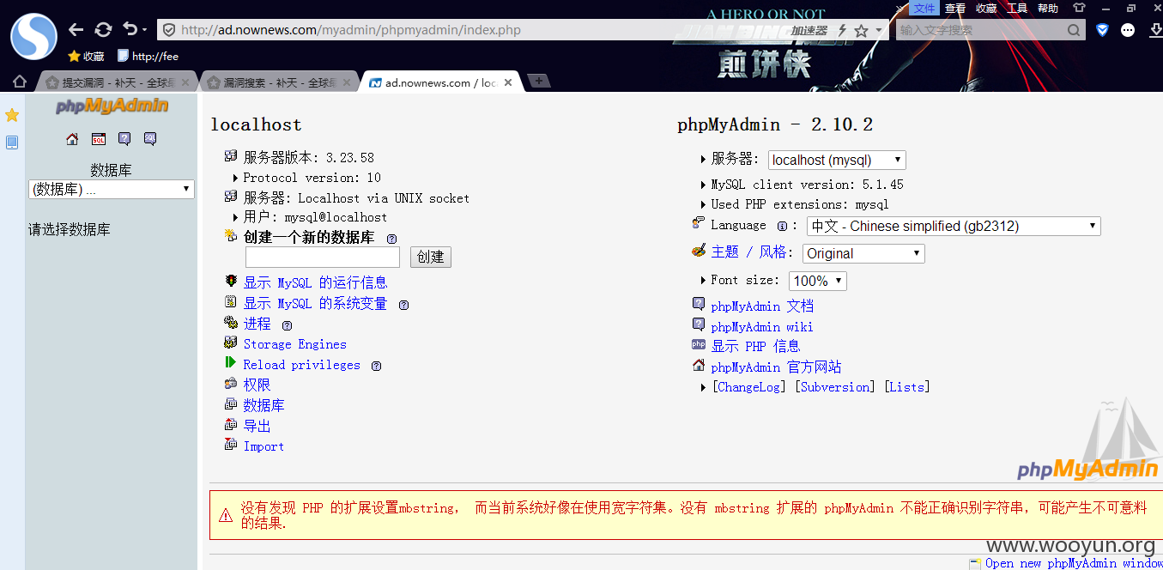
Task: Open the 导出 link
Action: (x=257, y=426)
